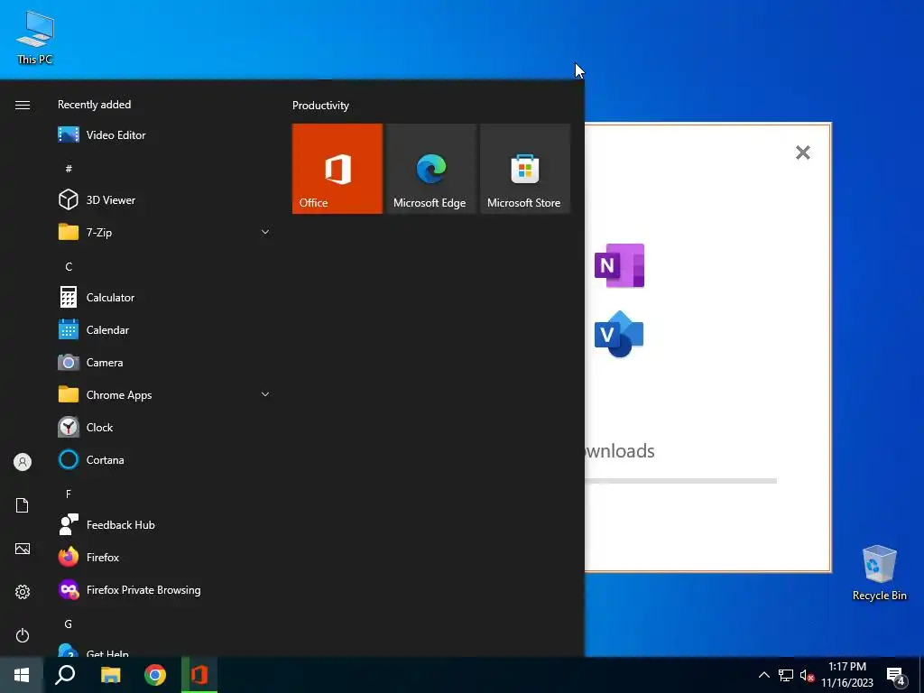Click the 'F' letter header in app list
This screenshot has width=924, height=693.
[x=69, y=494]
